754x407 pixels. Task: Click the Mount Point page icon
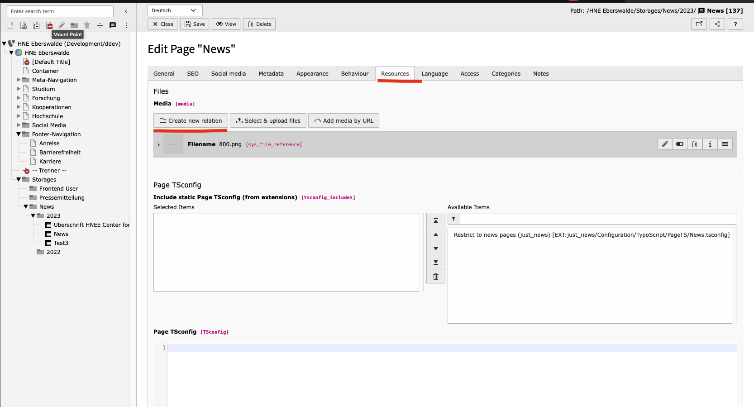[x=49, y=25]
